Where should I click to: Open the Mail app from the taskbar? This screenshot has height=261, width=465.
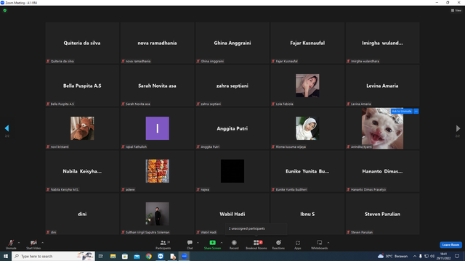(x=137, y=256)
